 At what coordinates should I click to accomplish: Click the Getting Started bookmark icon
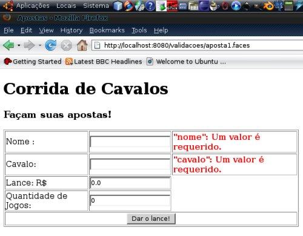pyautogui.click(x=7, y=61)
